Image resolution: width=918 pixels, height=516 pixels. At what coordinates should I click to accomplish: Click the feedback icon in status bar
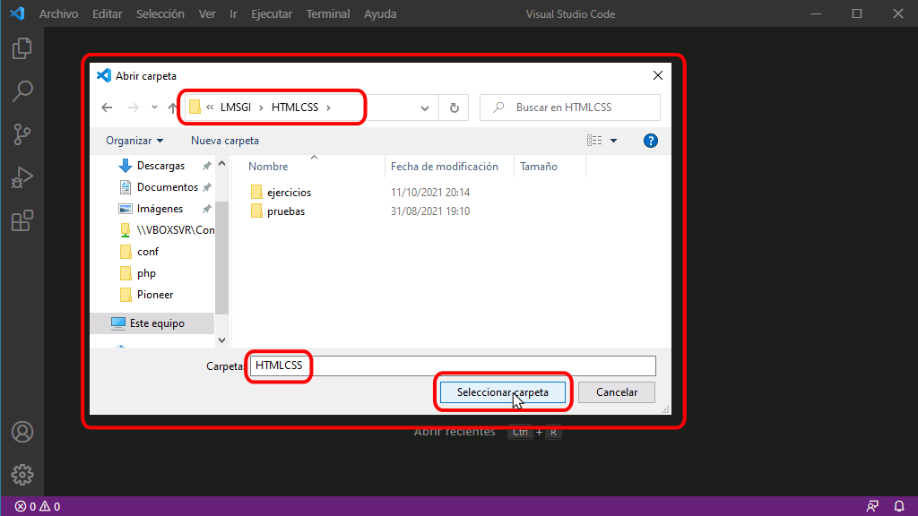872,507
